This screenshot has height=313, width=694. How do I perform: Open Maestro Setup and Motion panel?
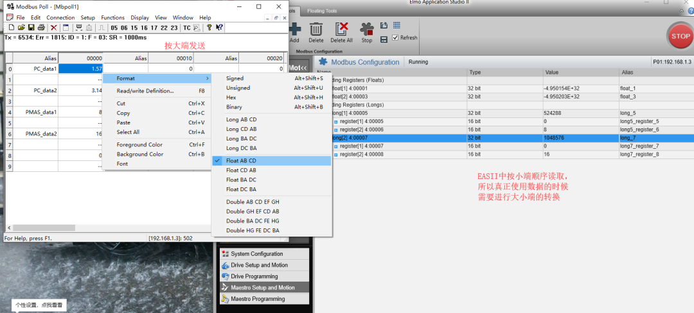[264, 288]
